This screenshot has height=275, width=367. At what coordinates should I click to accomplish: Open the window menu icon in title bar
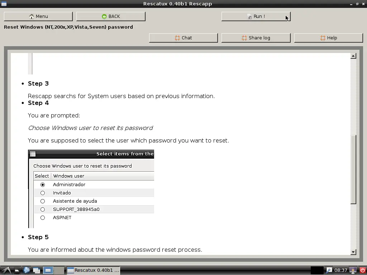click(x=4, y=4)
